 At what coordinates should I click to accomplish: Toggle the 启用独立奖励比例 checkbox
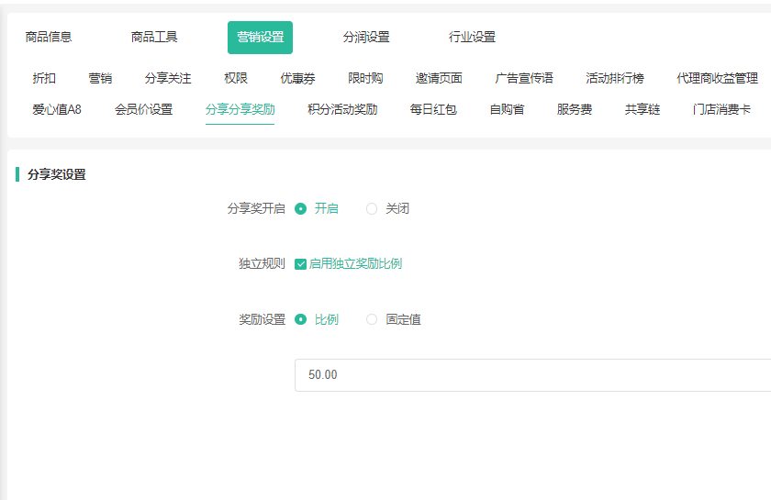(301, 264)
